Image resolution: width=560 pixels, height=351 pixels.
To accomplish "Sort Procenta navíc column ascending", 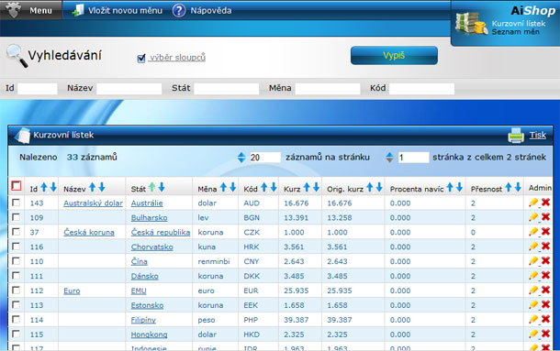I will [x=450, y=187].
